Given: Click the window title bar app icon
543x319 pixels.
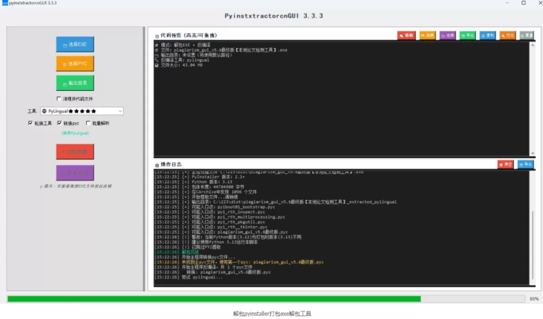Looking at the screenshot, I should [5, 3].
